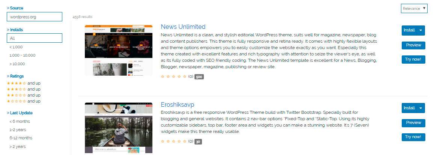Click the wordpress.org source field
The height and width of the screenshot is (155, 443).
[x=35, y=16]
